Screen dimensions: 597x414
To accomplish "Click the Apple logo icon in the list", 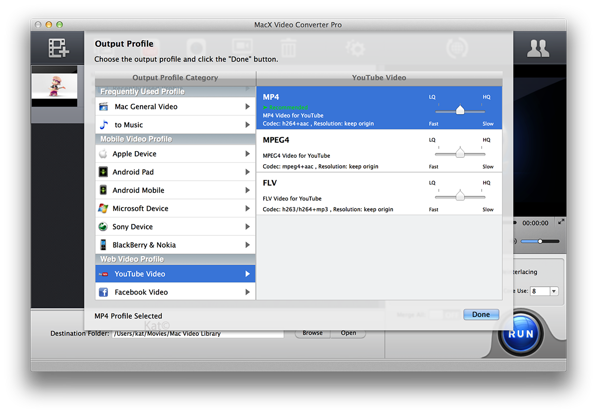I will click(x=103, y=154).
